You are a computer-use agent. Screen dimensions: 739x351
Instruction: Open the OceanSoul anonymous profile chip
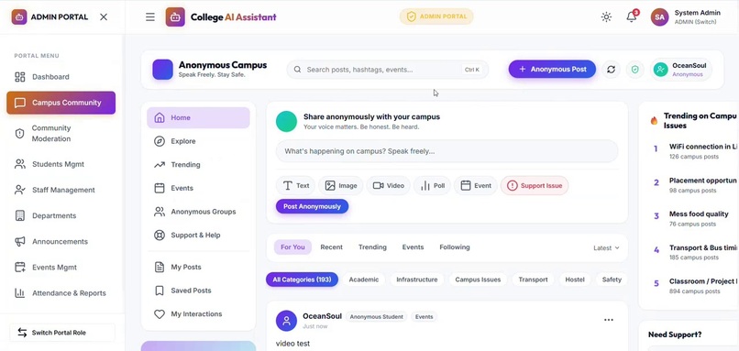[x=680, y=70]
